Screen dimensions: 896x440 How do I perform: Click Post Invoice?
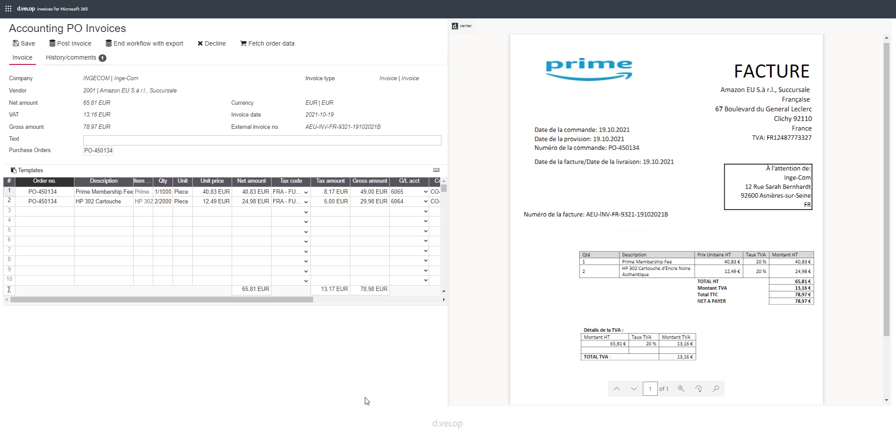70,43
